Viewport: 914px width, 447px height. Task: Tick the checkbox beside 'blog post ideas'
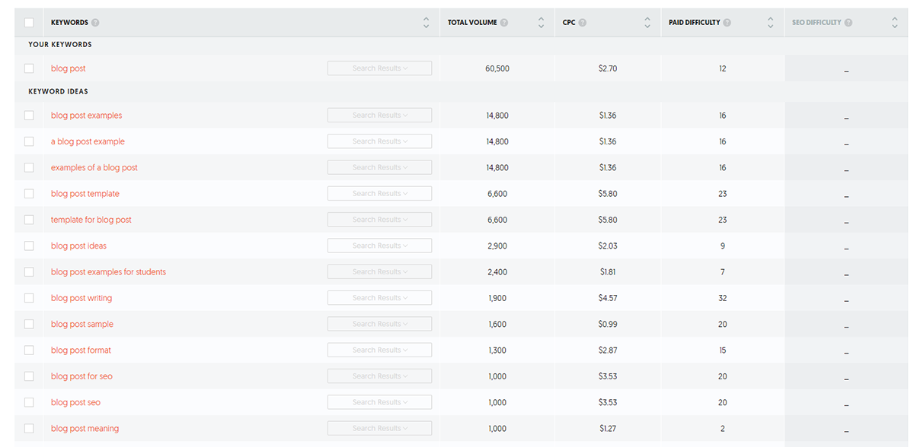click(29, 246)
